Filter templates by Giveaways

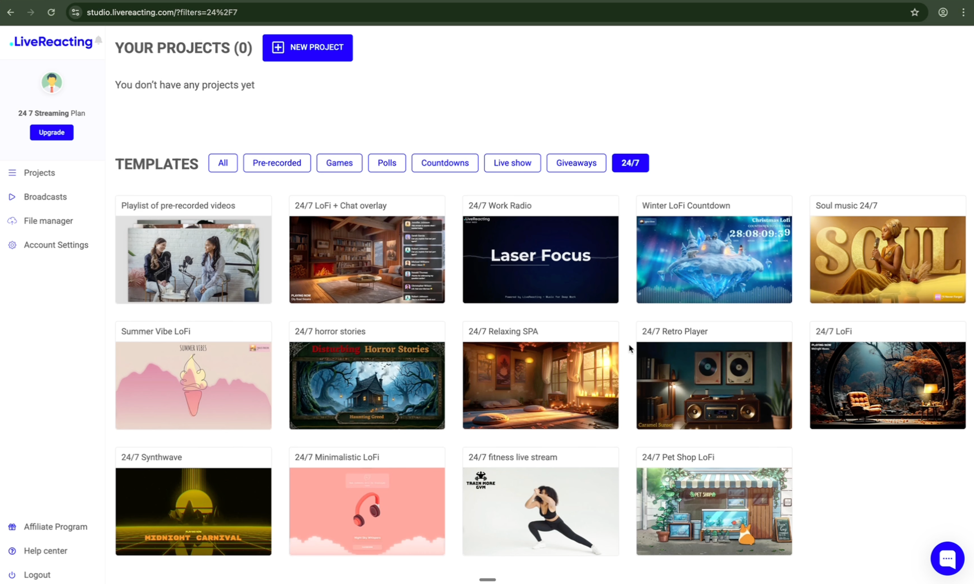(576, 163)
